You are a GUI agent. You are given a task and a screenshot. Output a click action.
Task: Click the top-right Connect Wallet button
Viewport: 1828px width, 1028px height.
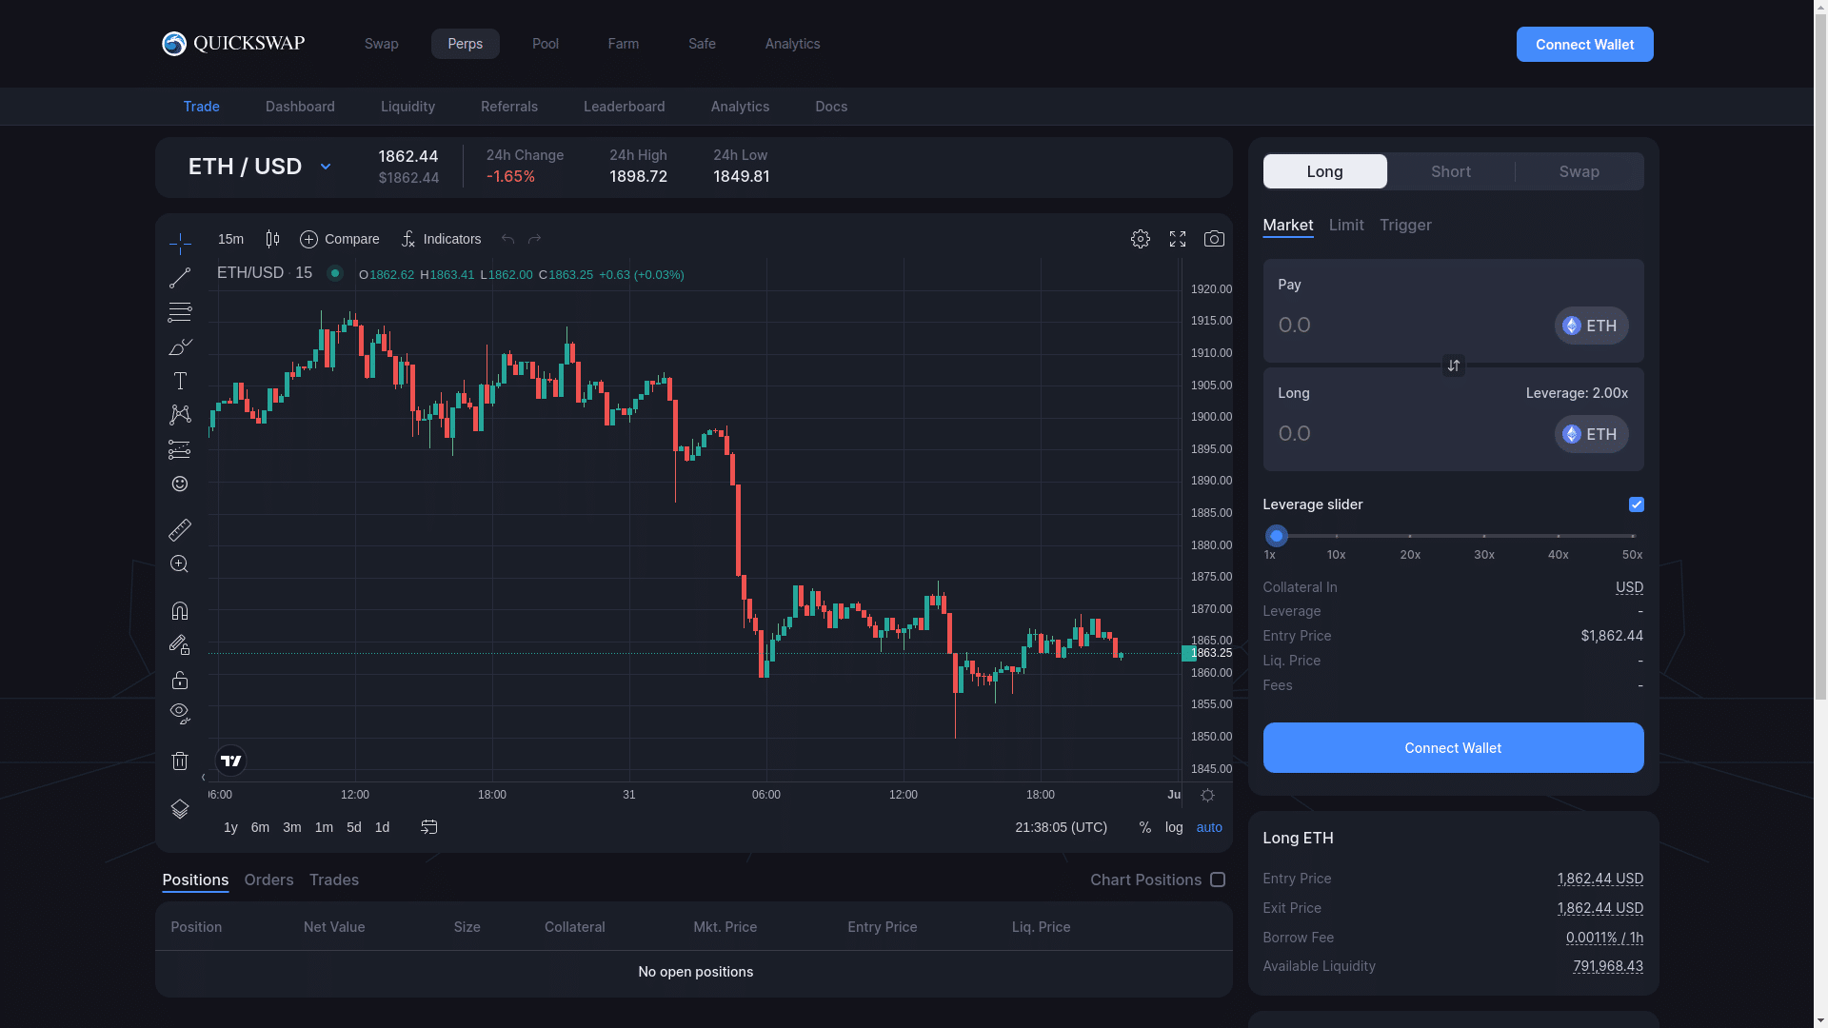pyautogui.click(x=1584, y=45)
